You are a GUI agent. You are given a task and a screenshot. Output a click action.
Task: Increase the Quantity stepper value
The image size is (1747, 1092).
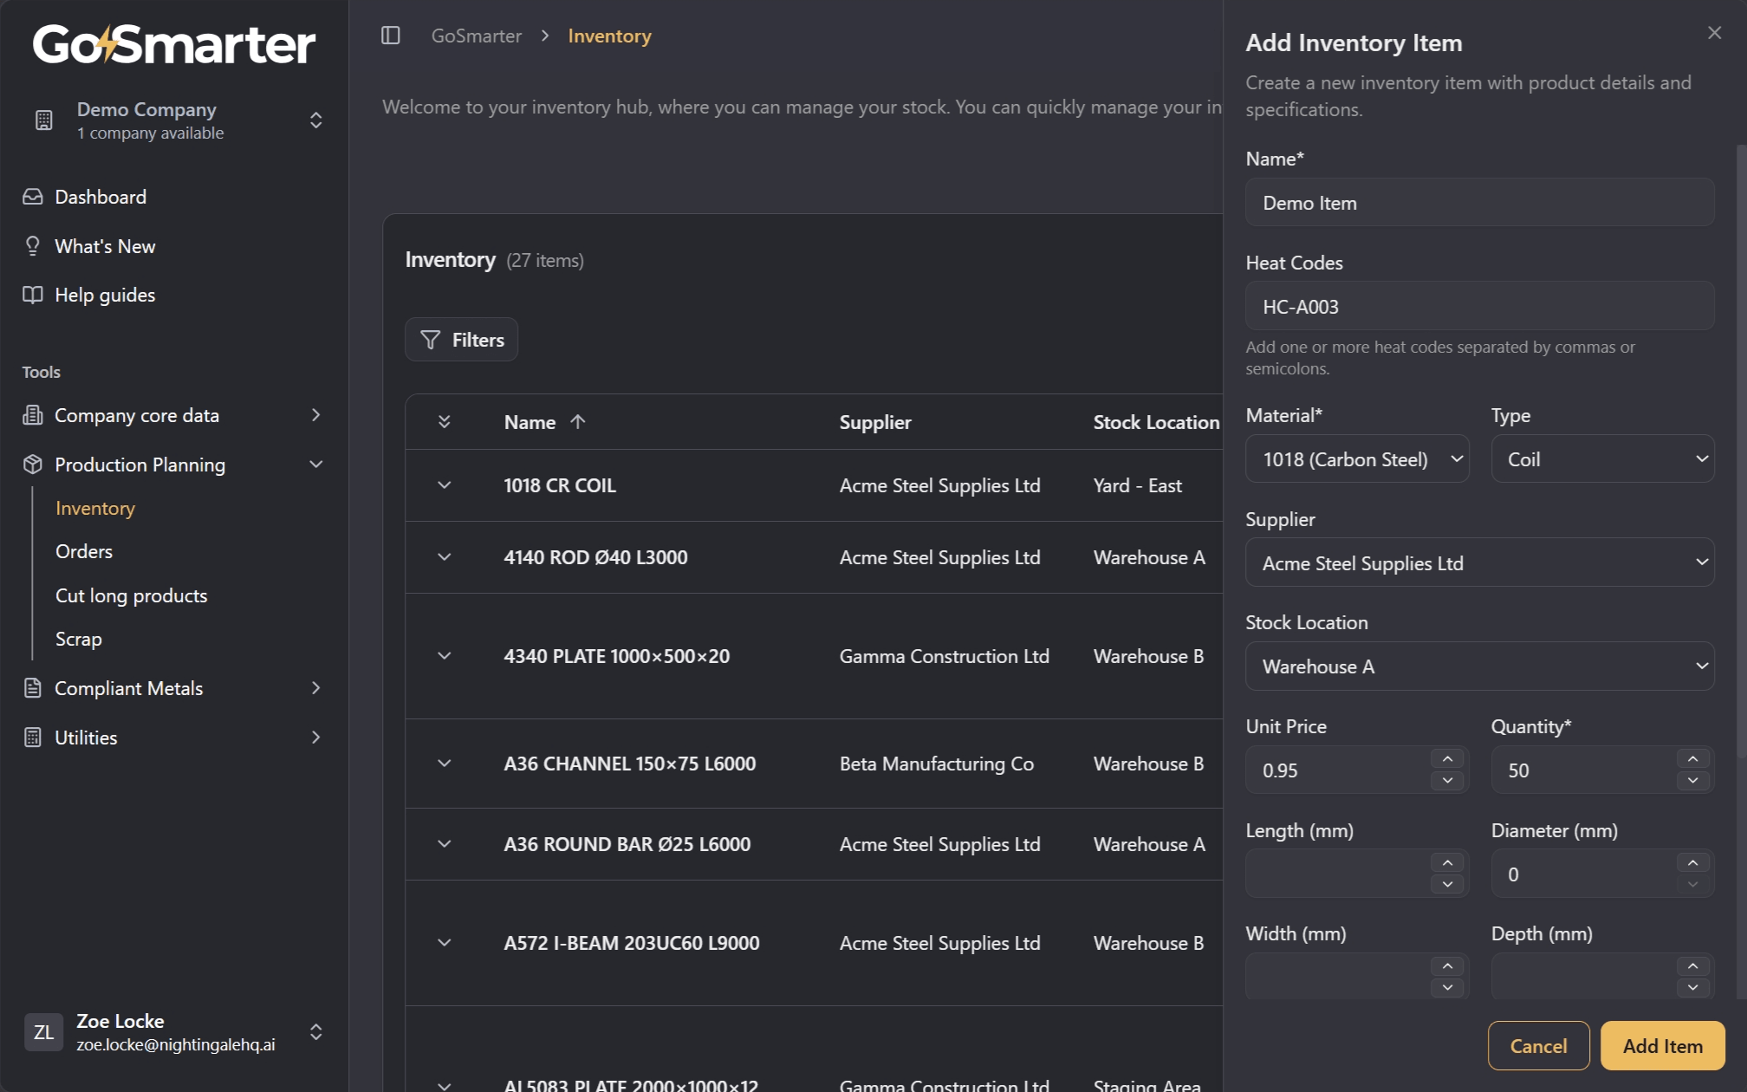point(1692,759)
